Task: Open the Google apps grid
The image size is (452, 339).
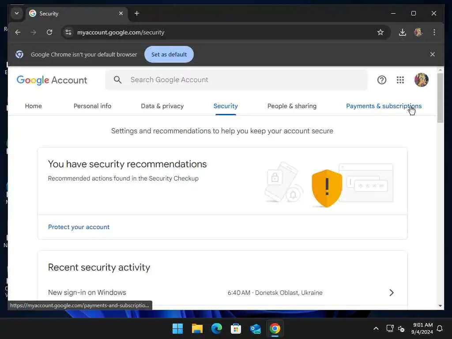Action: [400, 80]
